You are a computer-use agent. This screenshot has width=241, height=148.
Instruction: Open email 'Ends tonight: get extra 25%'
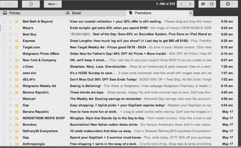(x=109, y=28)
